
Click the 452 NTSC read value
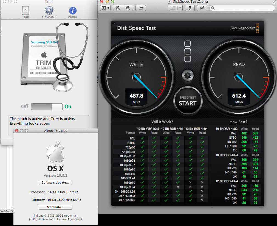[255, 138]
